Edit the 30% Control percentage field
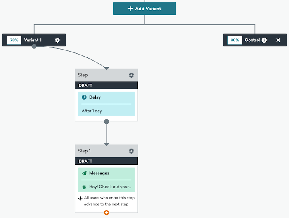The height and width of the screenshot is (218, 289). [x=235, y=40]
